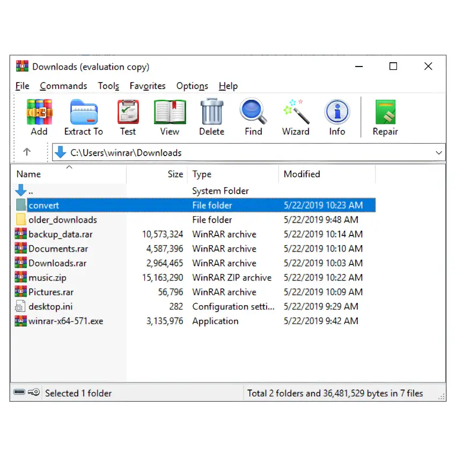Click the 'Configuration setti...' type cell
This screenshot has width=456, height=456.
pos(233,306)
